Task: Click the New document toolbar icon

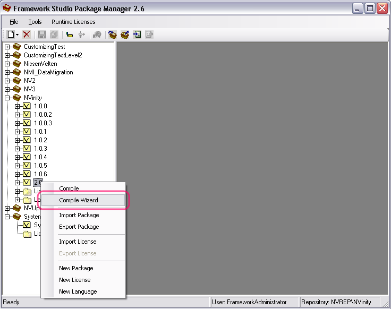Action: [11, 35]
